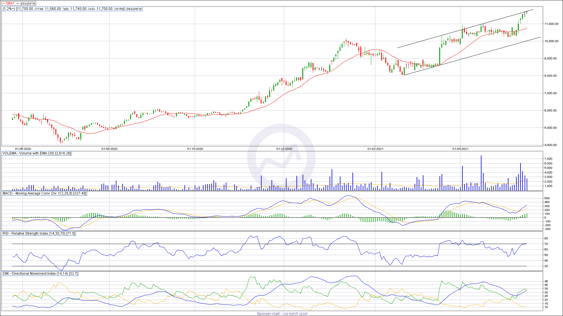Select the VOLEMA Volume with EMA label
Viewport: 563px width, 316px height.
tap(37, 153)
